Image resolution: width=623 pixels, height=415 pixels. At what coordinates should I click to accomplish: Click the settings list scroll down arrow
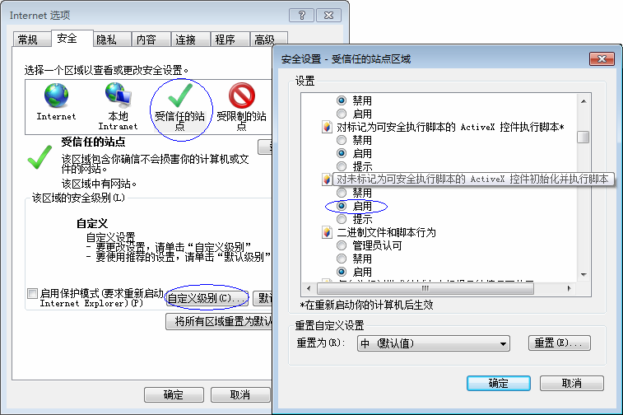[x=583, y=275]
